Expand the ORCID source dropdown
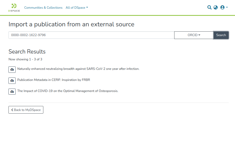 (194, 35)
